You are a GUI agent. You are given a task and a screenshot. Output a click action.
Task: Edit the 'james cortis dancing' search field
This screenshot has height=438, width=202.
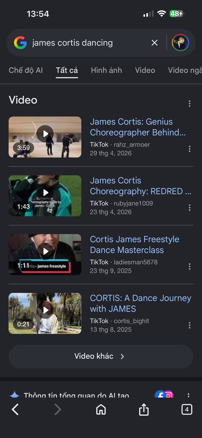pyautogui.click(x=73, y=43)
